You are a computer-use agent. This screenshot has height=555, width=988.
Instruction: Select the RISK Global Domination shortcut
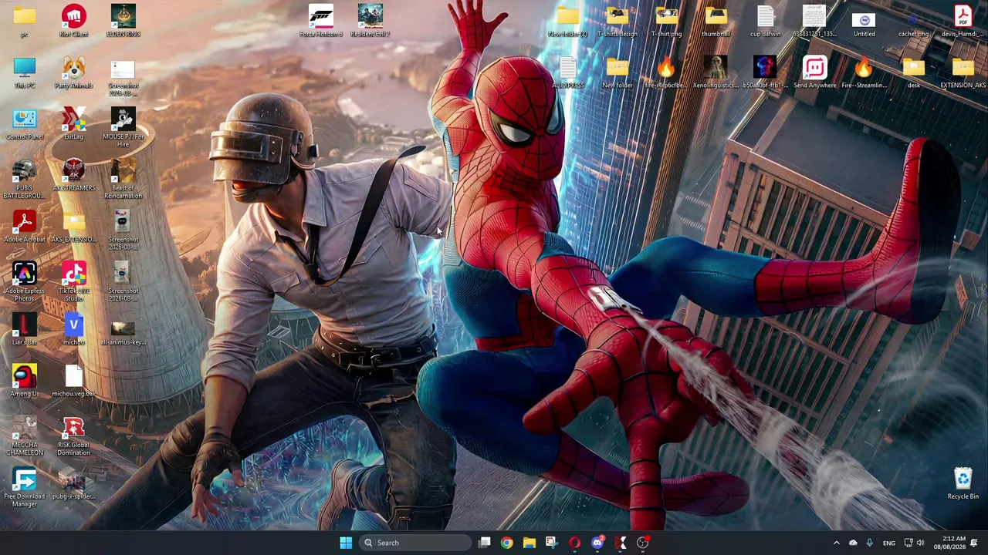[x=74, y=436]
